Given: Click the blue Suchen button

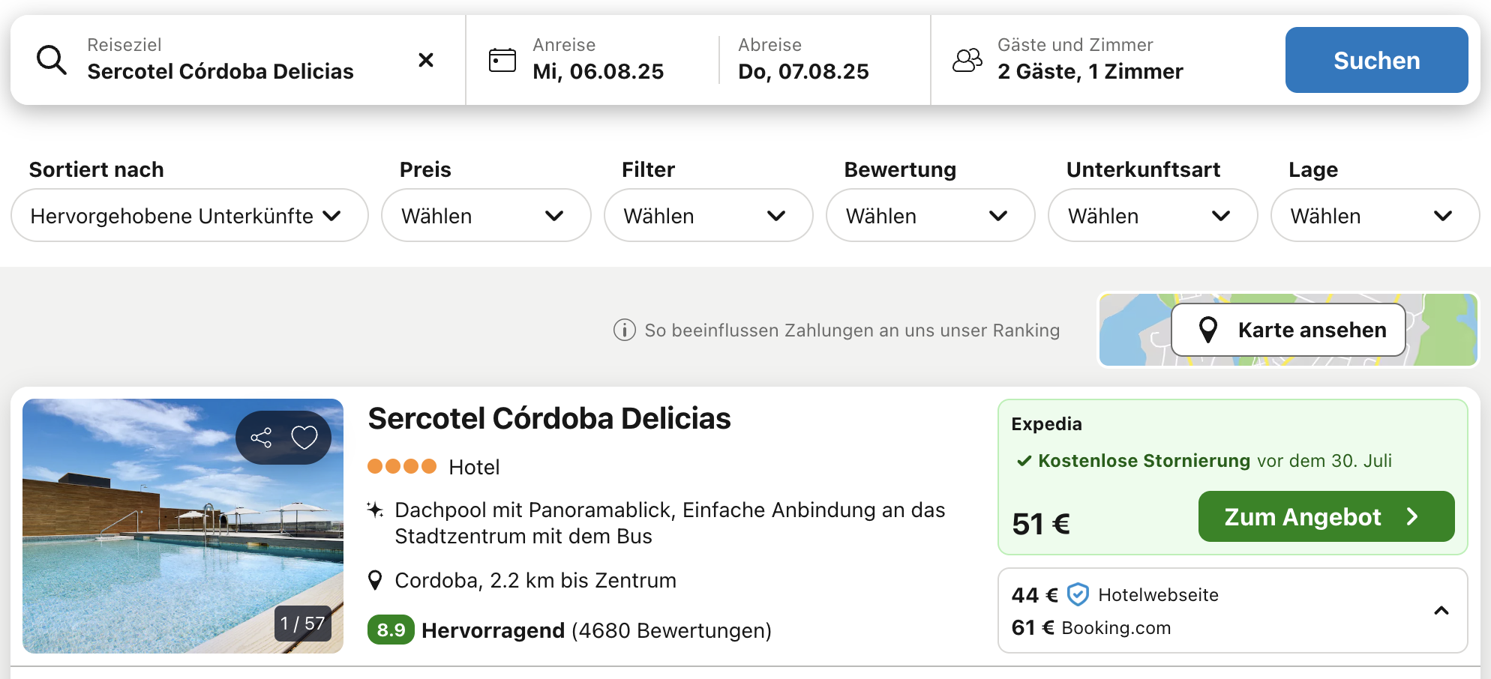Looking at the screenshot, I should click(1377, 60).
